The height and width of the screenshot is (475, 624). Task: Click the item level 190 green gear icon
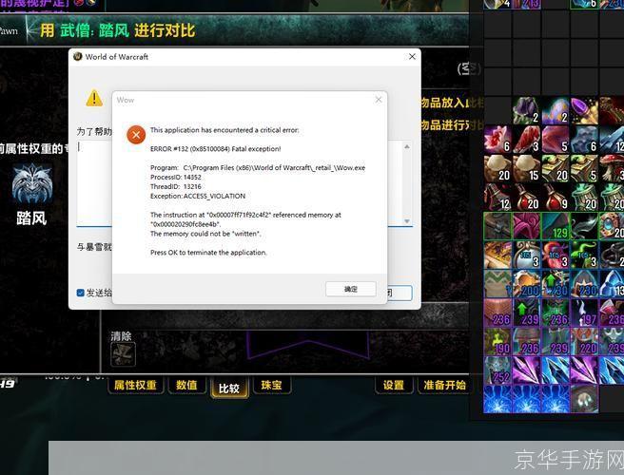pyautogui.click(x=497, y=341)
